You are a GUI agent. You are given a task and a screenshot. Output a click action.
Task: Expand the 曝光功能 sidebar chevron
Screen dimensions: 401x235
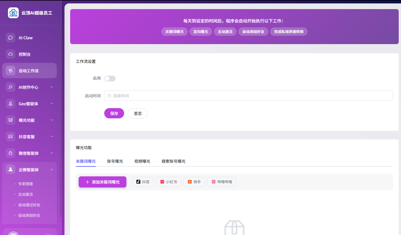52,120
